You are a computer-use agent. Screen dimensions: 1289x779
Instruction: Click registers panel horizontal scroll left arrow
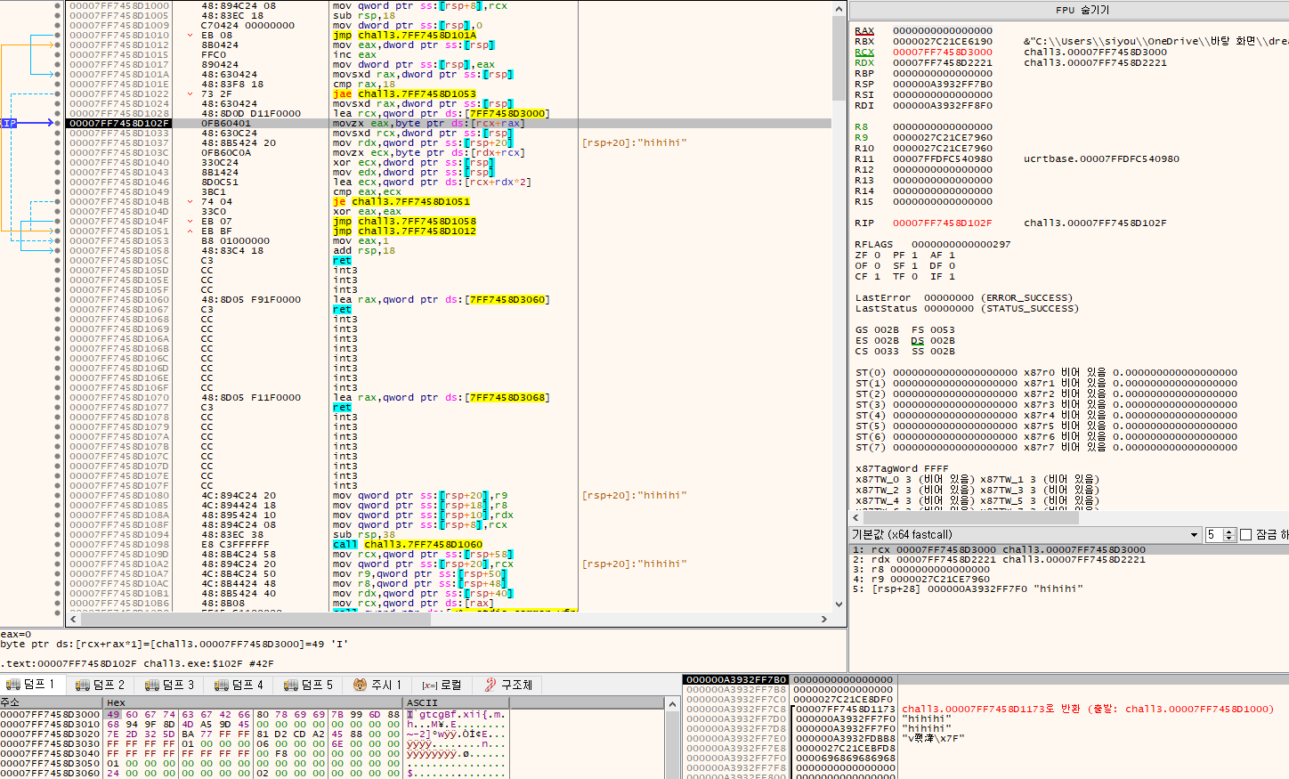click(x=856, y=517)
